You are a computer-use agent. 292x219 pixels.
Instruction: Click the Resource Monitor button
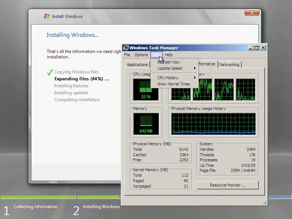227,185
